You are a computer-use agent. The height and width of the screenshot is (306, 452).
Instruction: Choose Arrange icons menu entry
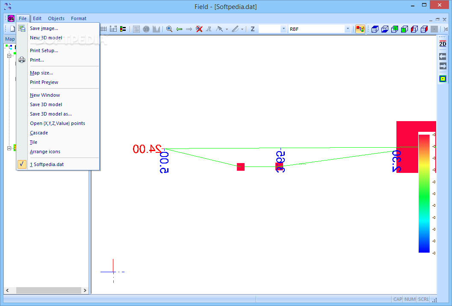pyautogui.click(x=58, y=152)
